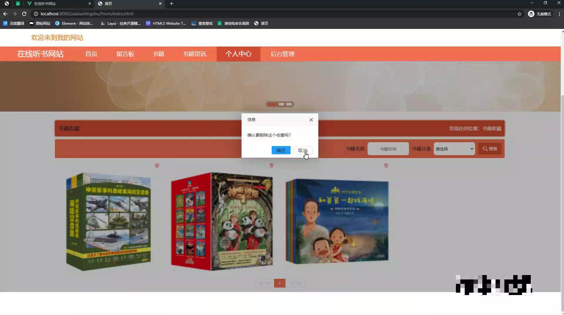Click the address bar URL

point(87,14)
